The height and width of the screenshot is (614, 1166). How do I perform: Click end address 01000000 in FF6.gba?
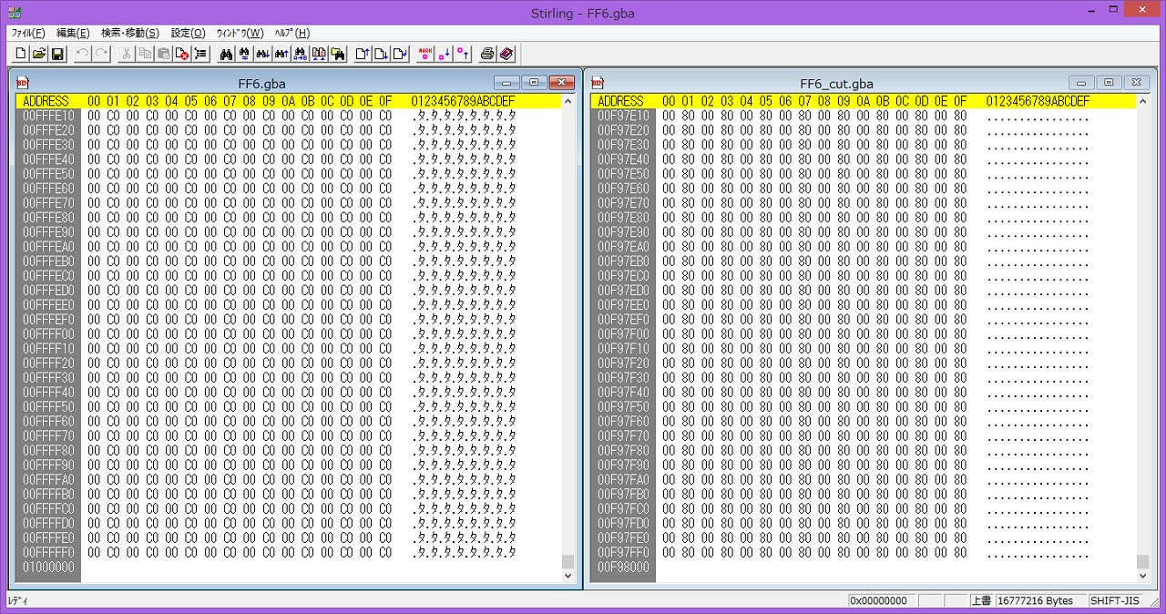tap(49, 568)
